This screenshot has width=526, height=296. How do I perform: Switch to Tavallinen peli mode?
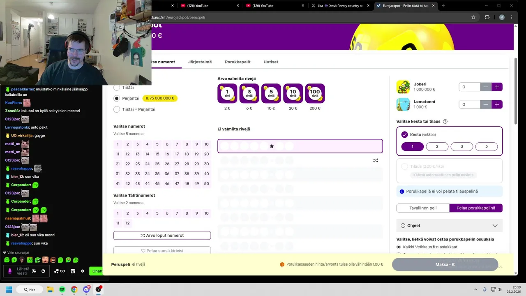coord(423,208)
